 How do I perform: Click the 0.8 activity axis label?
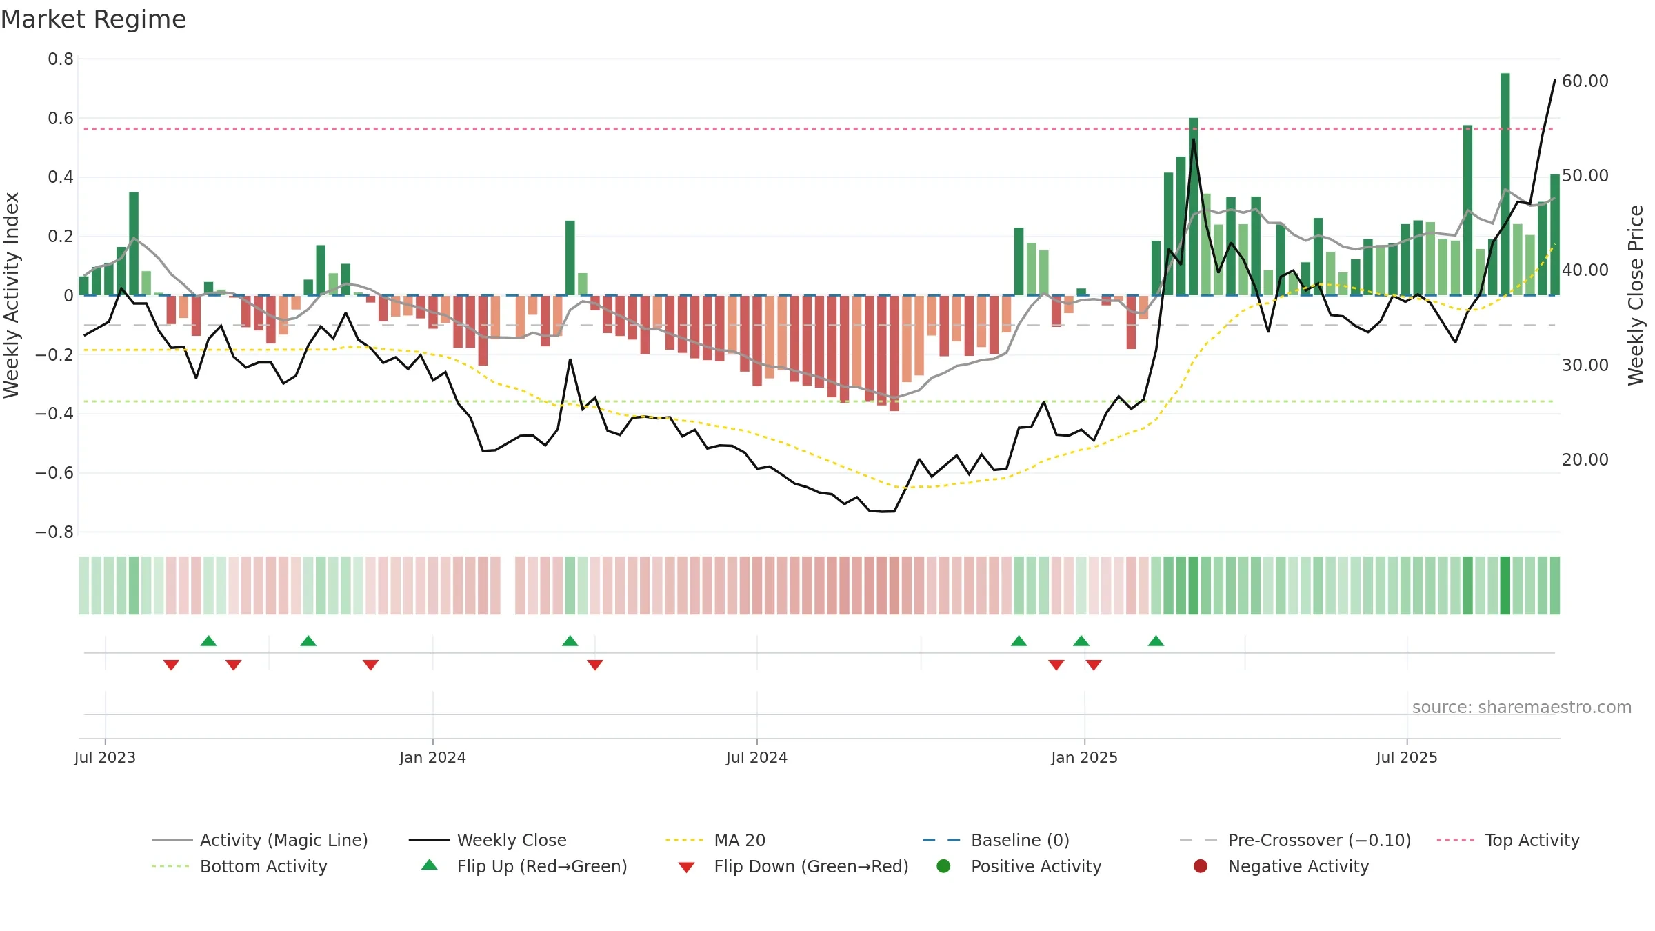pos(61,59)
